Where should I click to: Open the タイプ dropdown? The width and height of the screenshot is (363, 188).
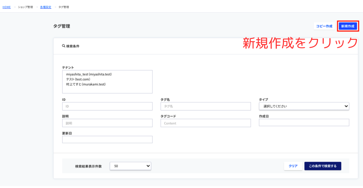click(304, 106)
